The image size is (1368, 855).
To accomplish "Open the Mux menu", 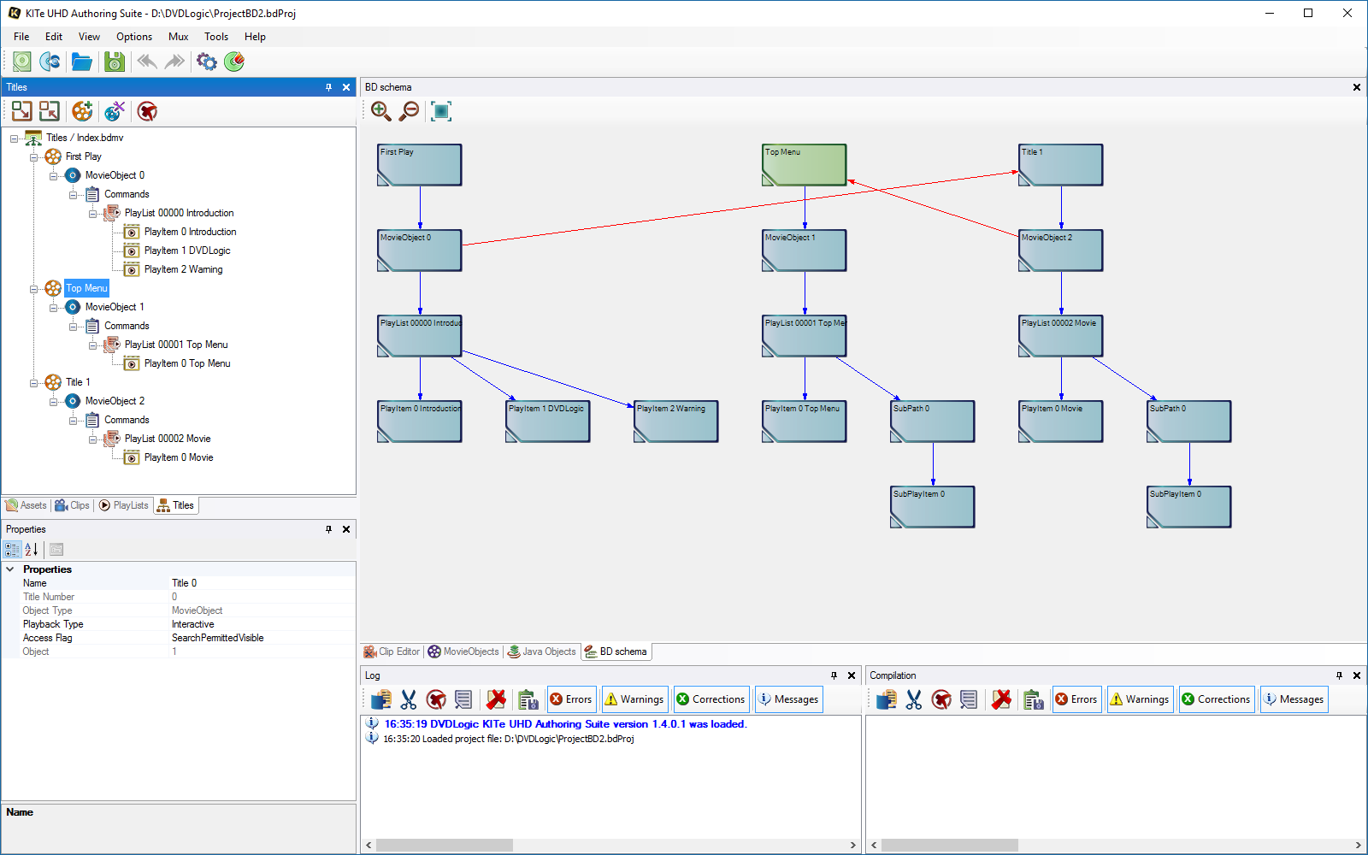I will click(178, 37).
